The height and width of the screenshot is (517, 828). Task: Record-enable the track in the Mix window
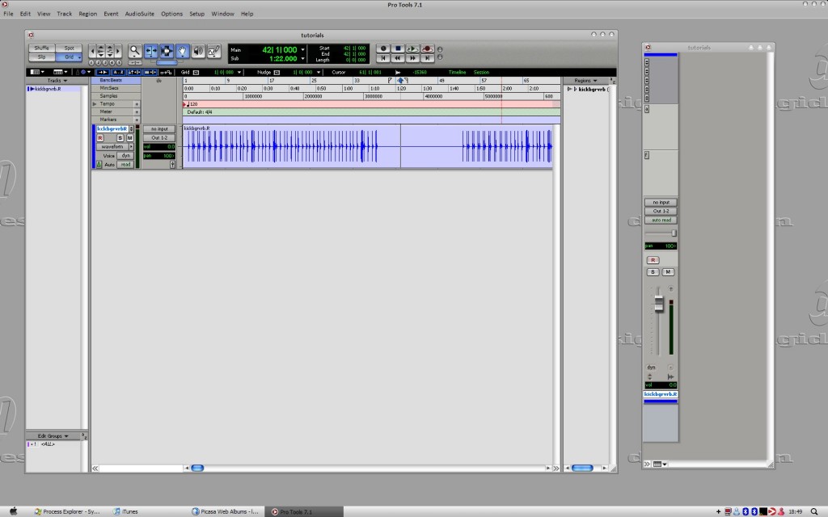point(653,260)
